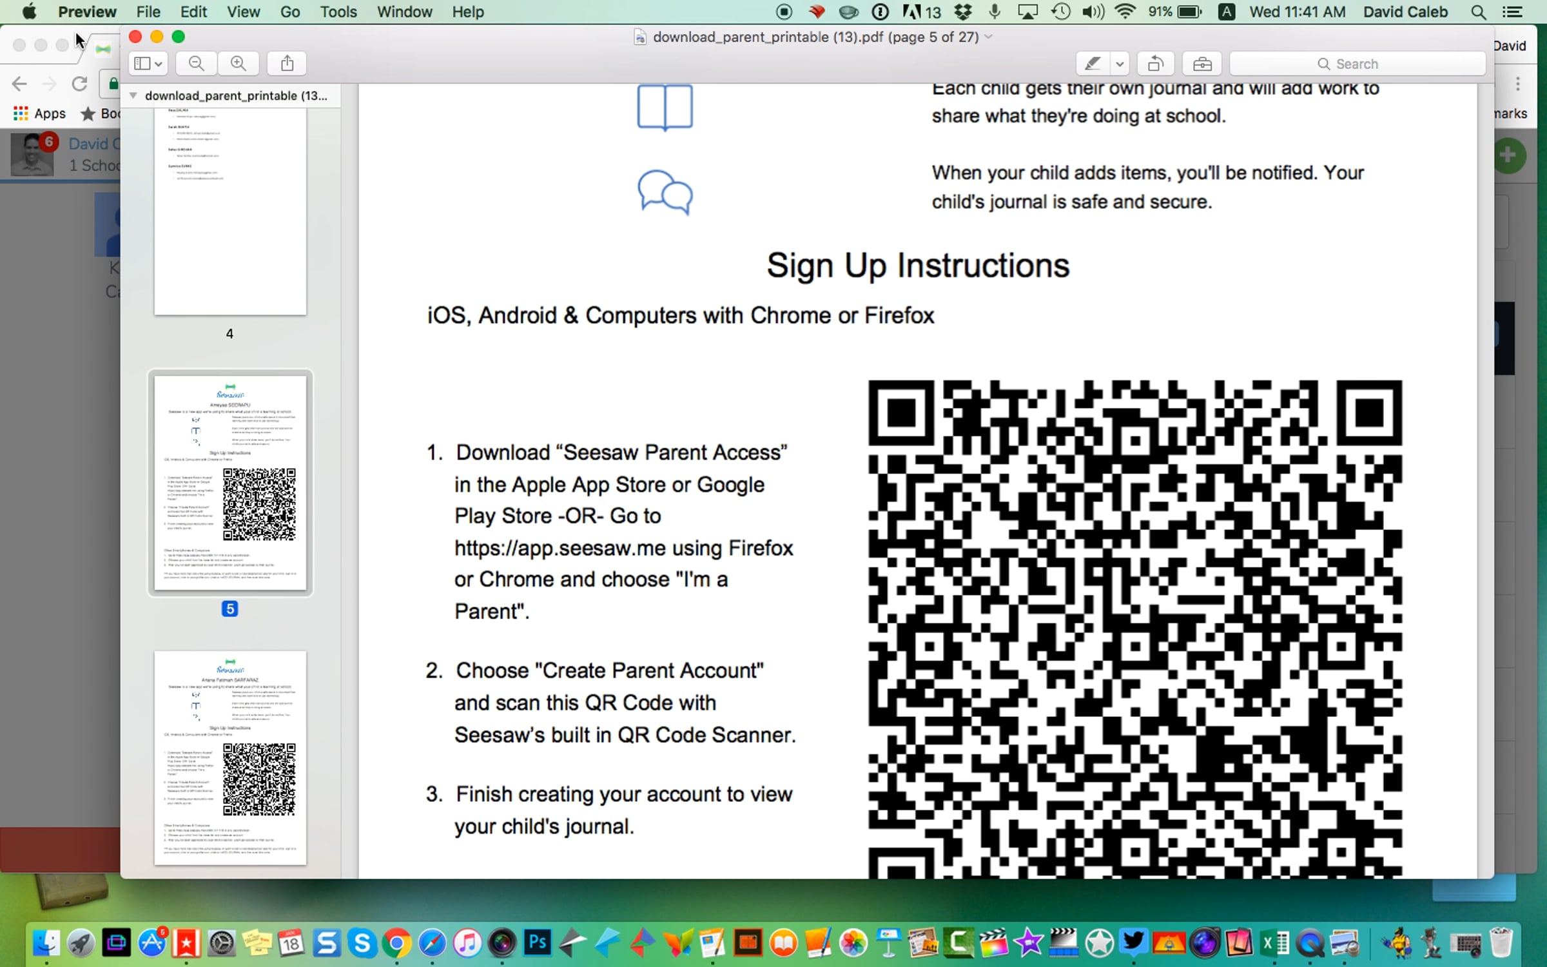Click the Chrome icon in Dock

coord(396,943)
